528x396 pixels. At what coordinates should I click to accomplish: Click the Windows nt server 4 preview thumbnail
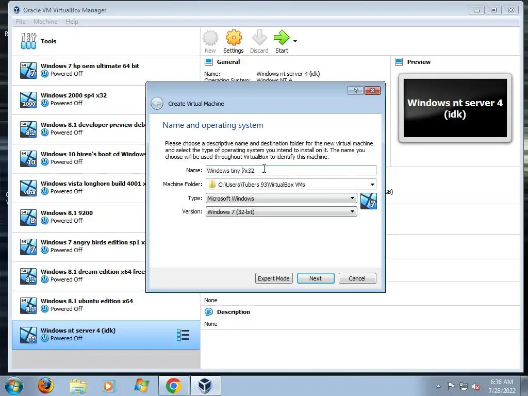[x=455, y=108]
